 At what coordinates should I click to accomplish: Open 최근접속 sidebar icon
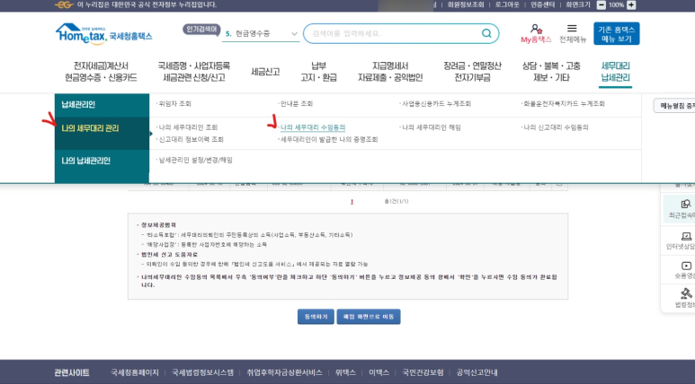[685, 204]
